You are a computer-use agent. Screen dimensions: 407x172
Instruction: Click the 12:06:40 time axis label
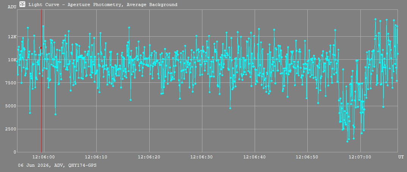pyautogui.click(x=254, y=157)
